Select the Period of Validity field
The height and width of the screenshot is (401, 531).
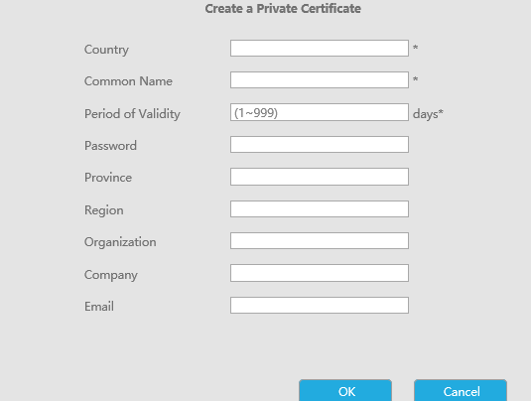320,112
